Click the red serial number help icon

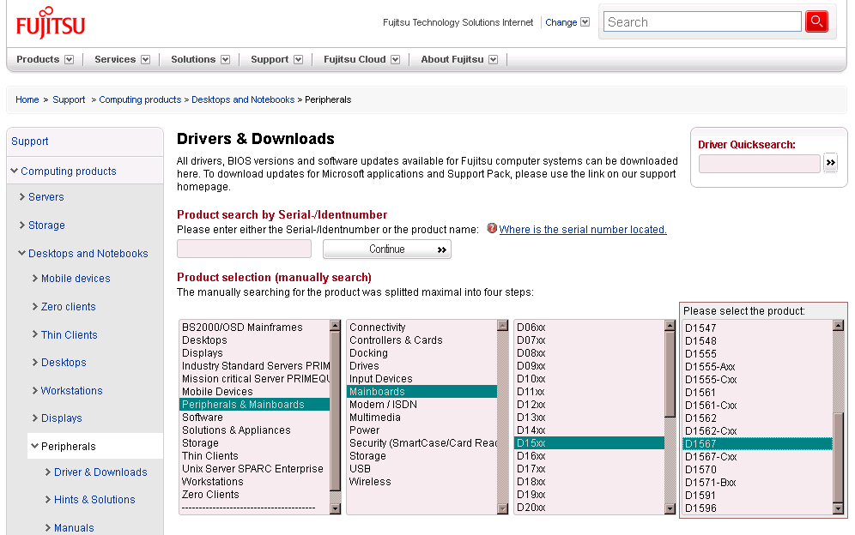tap(492, 229)
